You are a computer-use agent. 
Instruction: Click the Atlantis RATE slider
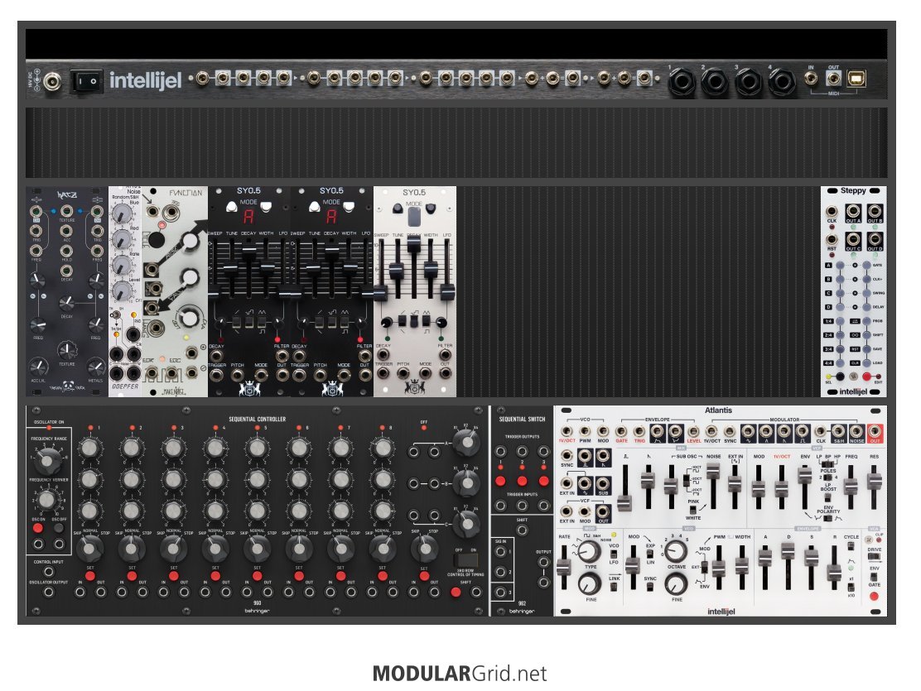click(564, 567)
